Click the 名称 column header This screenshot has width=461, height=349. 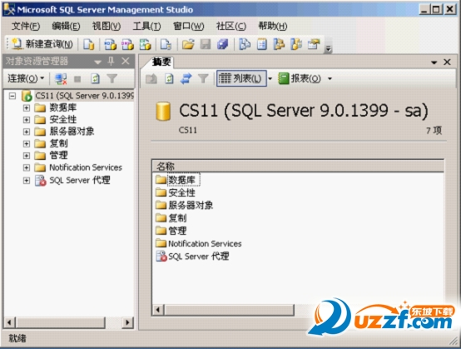point(298,167)
